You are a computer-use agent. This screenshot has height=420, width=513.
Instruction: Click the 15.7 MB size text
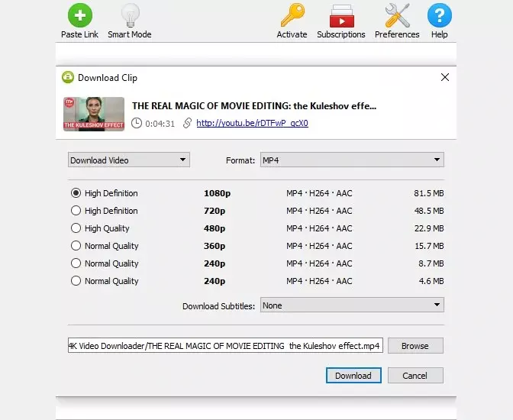point(429,246)
